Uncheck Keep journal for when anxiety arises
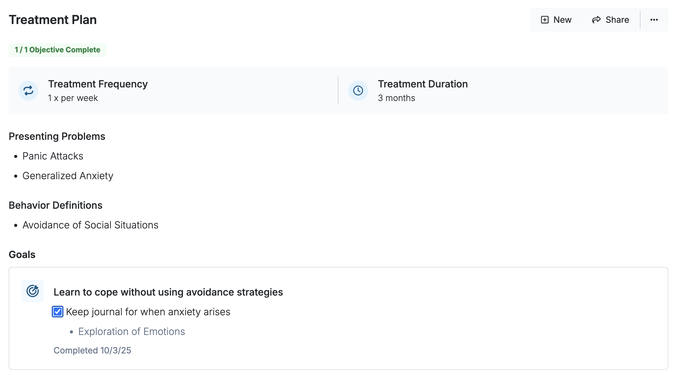Viewport: 675px width, 375px height. pos(58,312)
